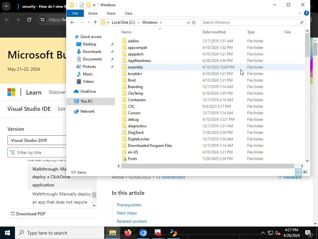Open Prerequisites link in article
The image size is (318, 239).
[129, 205]
